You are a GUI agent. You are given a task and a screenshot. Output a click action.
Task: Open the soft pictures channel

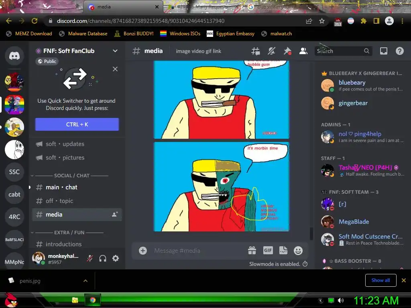coord(77,158)
